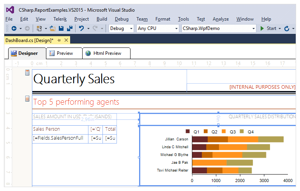Viewport: 300px width, 191px height.
Task: Open the Format menu
Action: click(163, 19)
